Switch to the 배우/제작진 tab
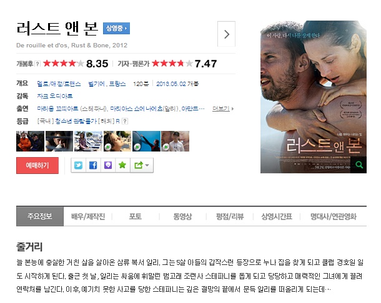 pyautogui.click(x=88, y=216)
